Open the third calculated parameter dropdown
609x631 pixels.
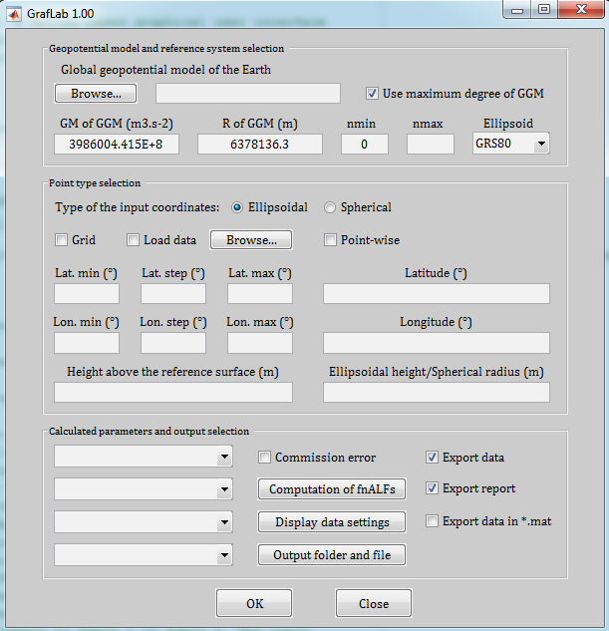144,522
